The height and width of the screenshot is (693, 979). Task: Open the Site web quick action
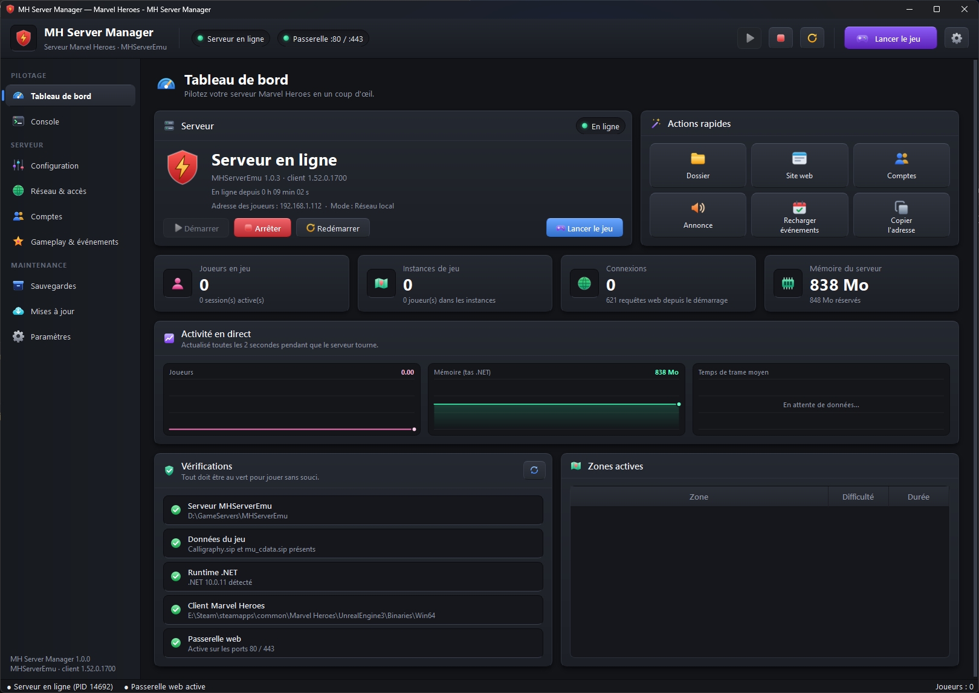[x=800, y=165]
